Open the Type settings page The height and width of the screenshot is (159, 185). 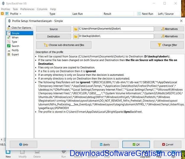tap(14, 42)
